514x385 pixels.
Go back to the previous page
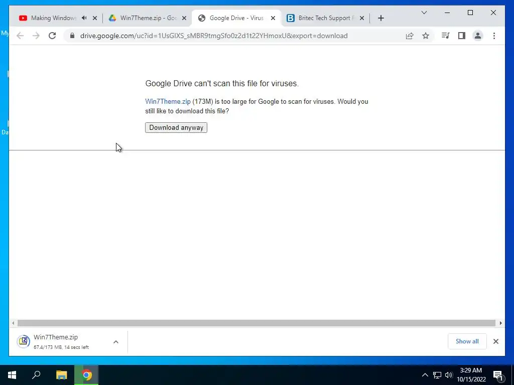[20, 36]
